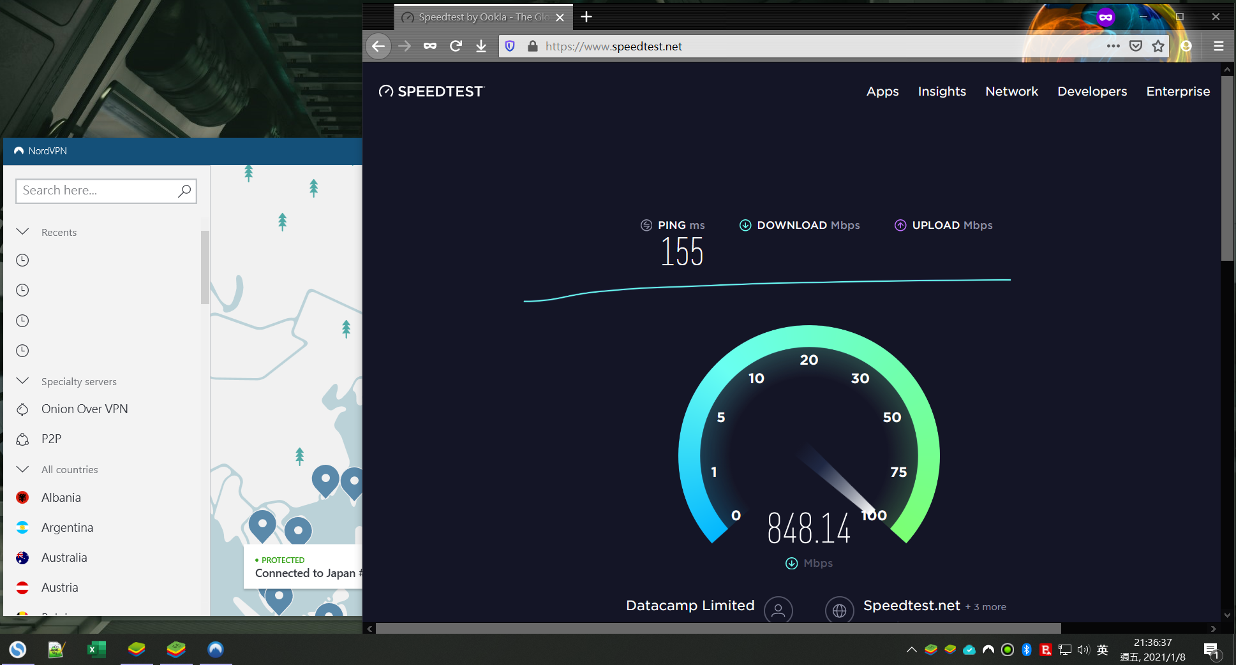Viewport: 1236px width, 665px height.
Task: Open Notepad++ from the taskbar
Action: (x=56, y=649)
